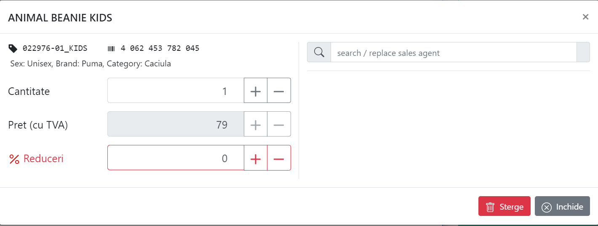Click the greyed minus beside Pret
598x226 pixels.
[279, 124]
